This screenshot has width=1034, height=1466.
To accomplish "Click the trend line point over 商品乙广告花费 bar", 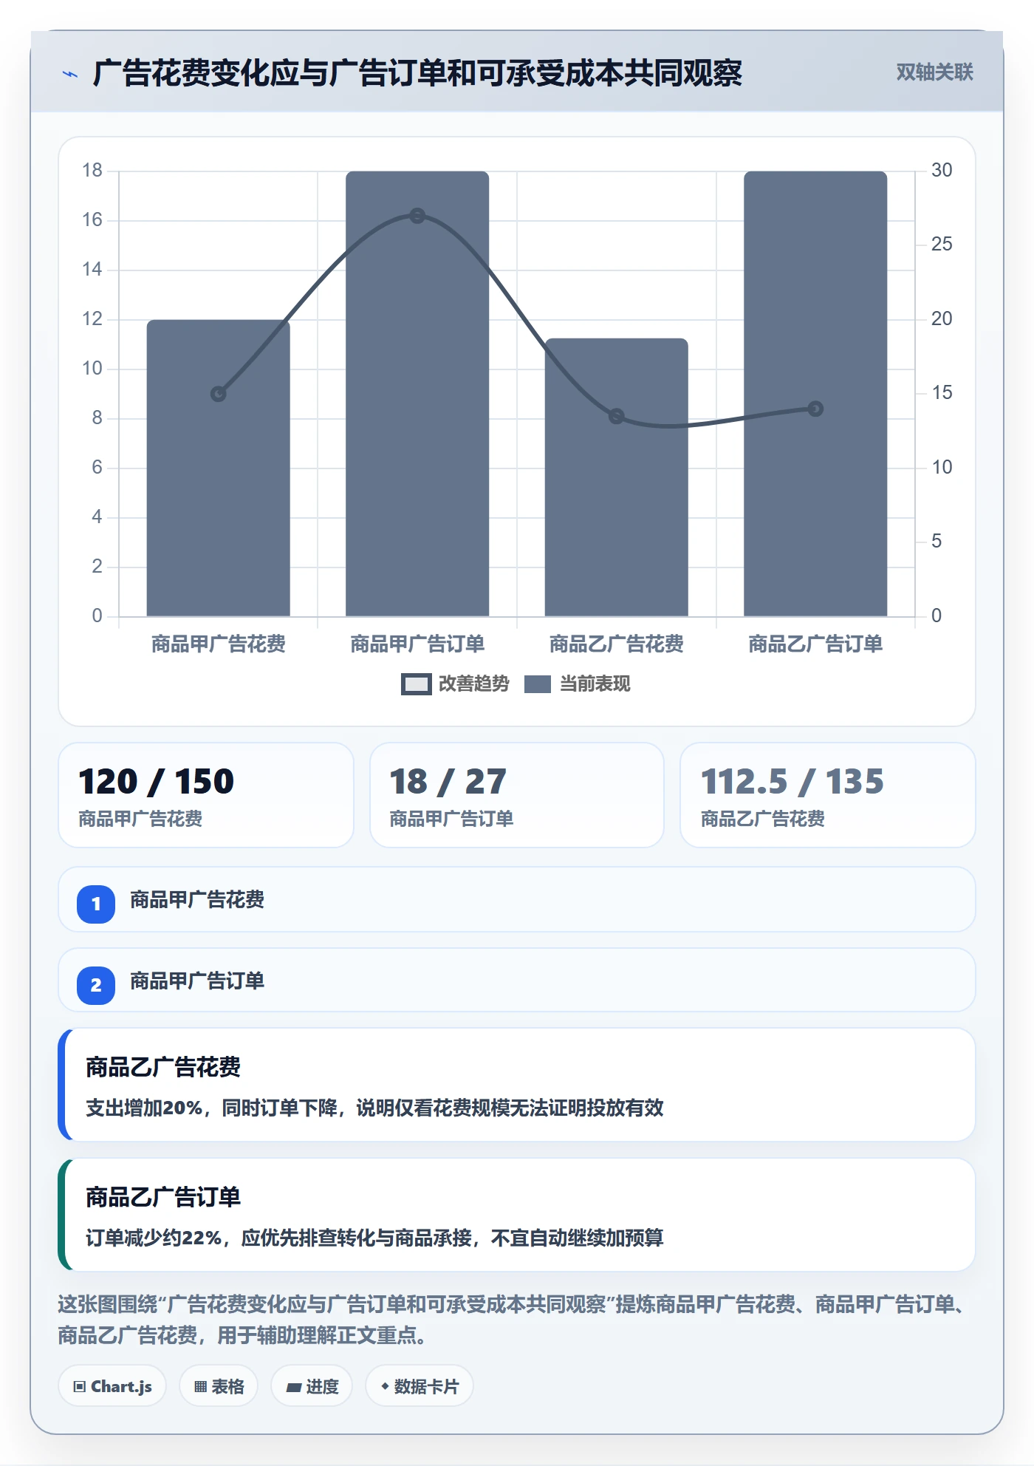I will [617, 417].
